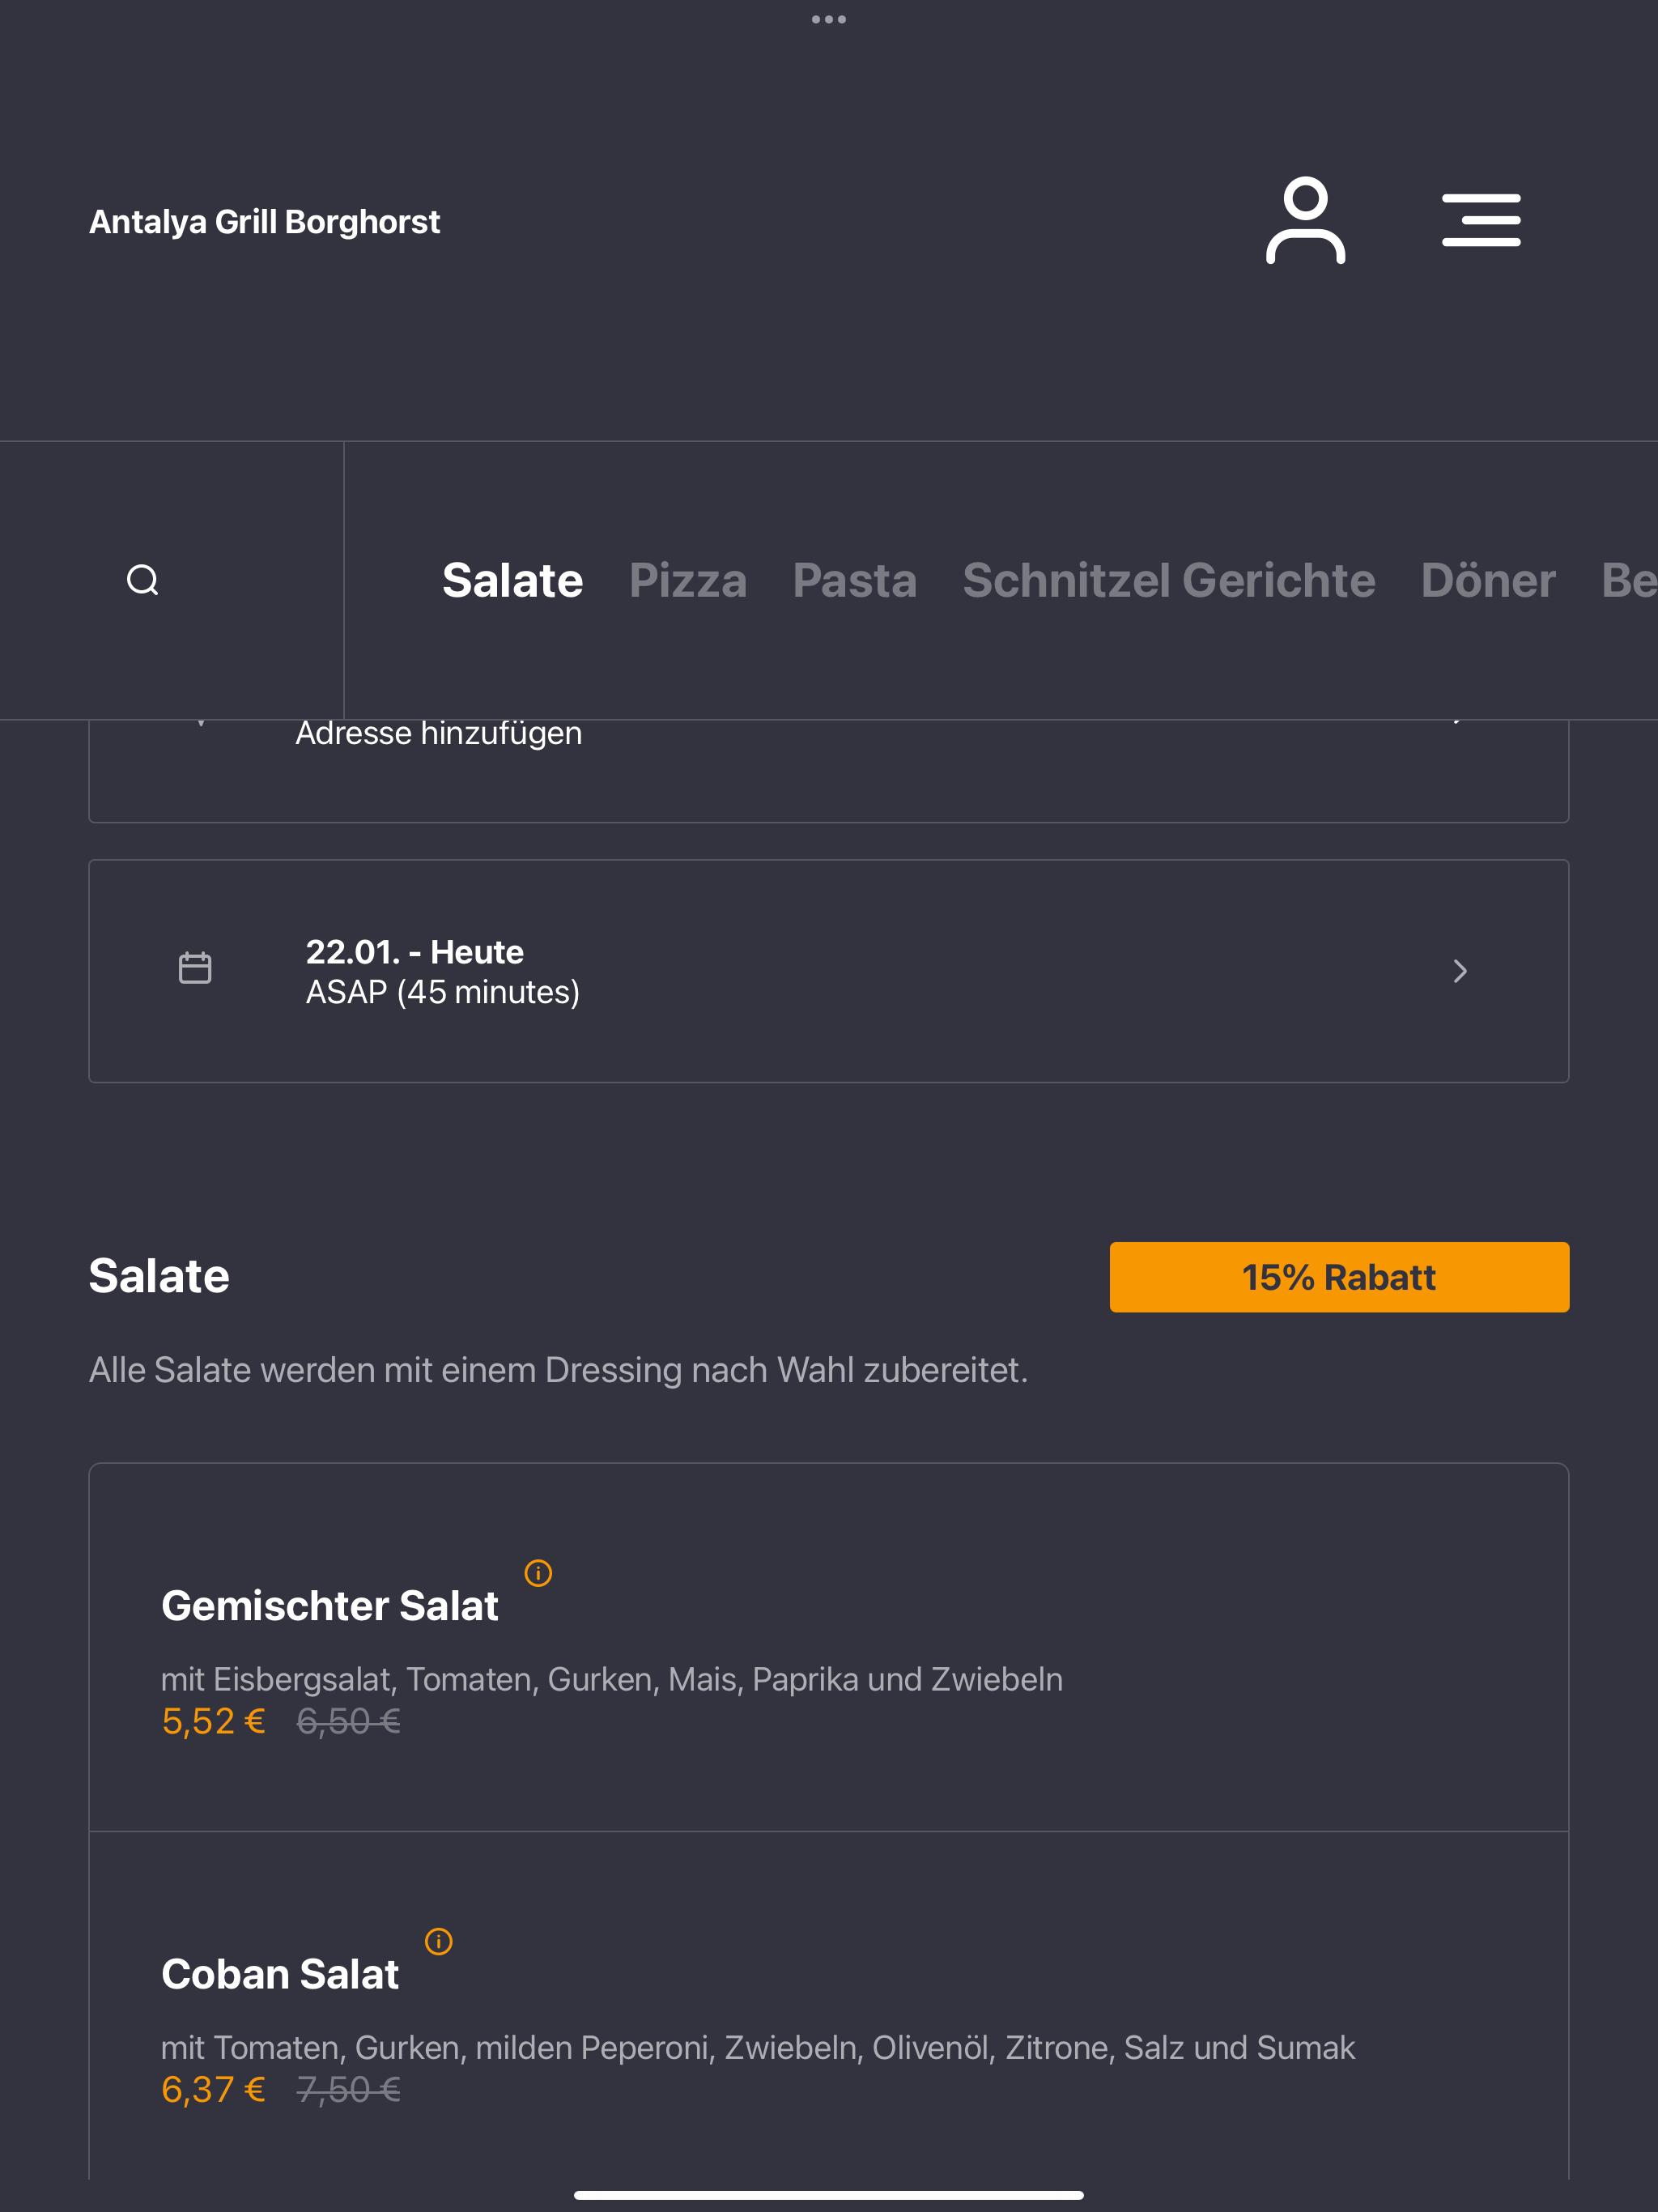
Task: Tap the 5,52 € discounted price
Action: [x=213, y=1722]
